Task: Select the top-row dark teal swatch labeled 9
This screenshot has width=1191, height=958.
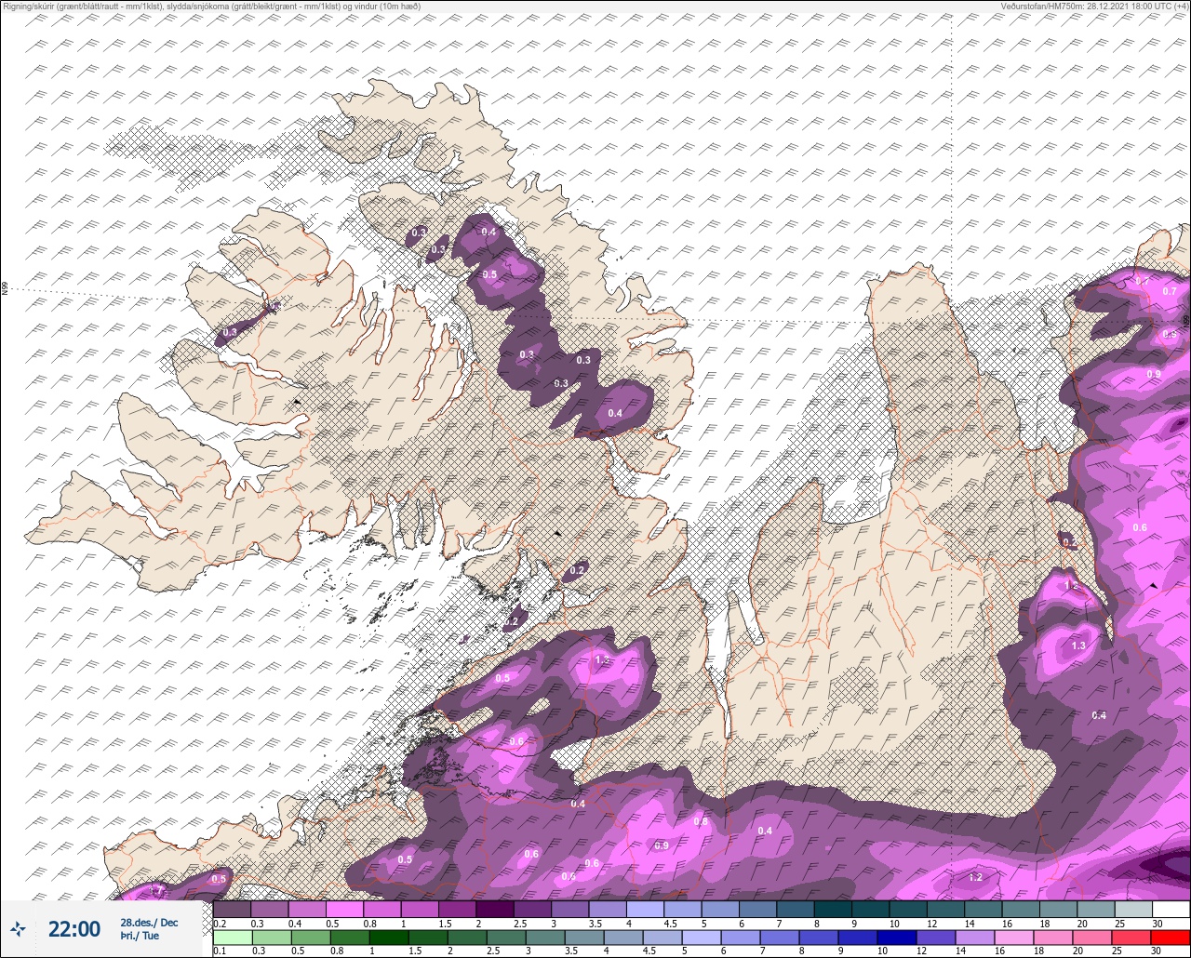Action: [870, 909]
